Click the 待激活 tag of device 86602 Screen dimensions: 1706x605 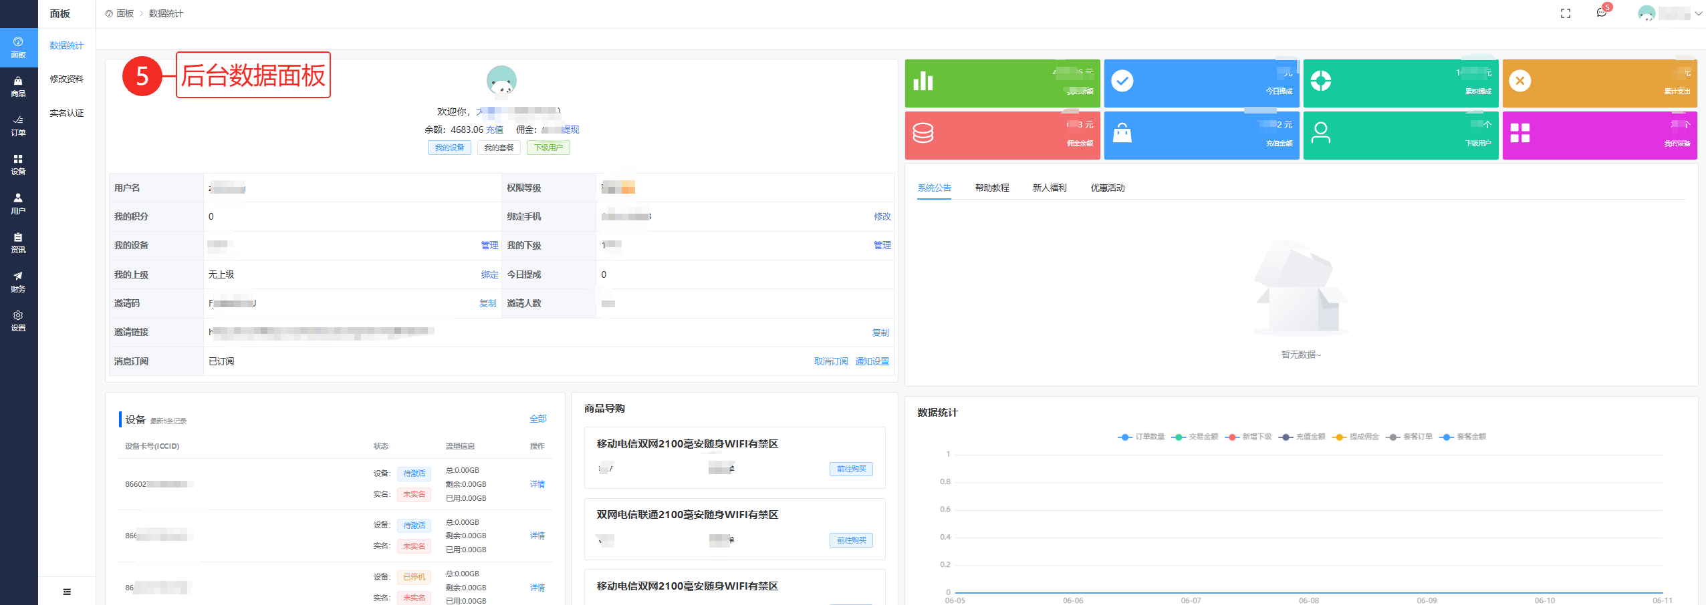(414, 473)
